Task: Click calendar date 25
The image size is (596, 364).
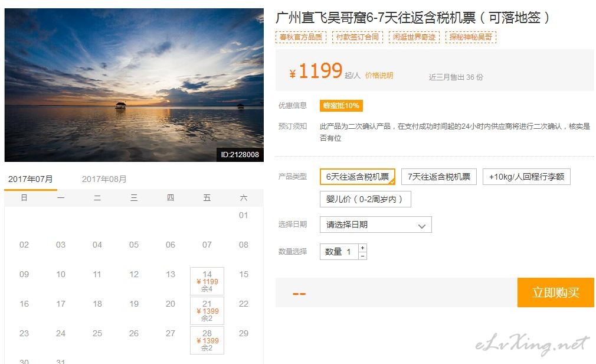Action: click(x=97, y=333)
